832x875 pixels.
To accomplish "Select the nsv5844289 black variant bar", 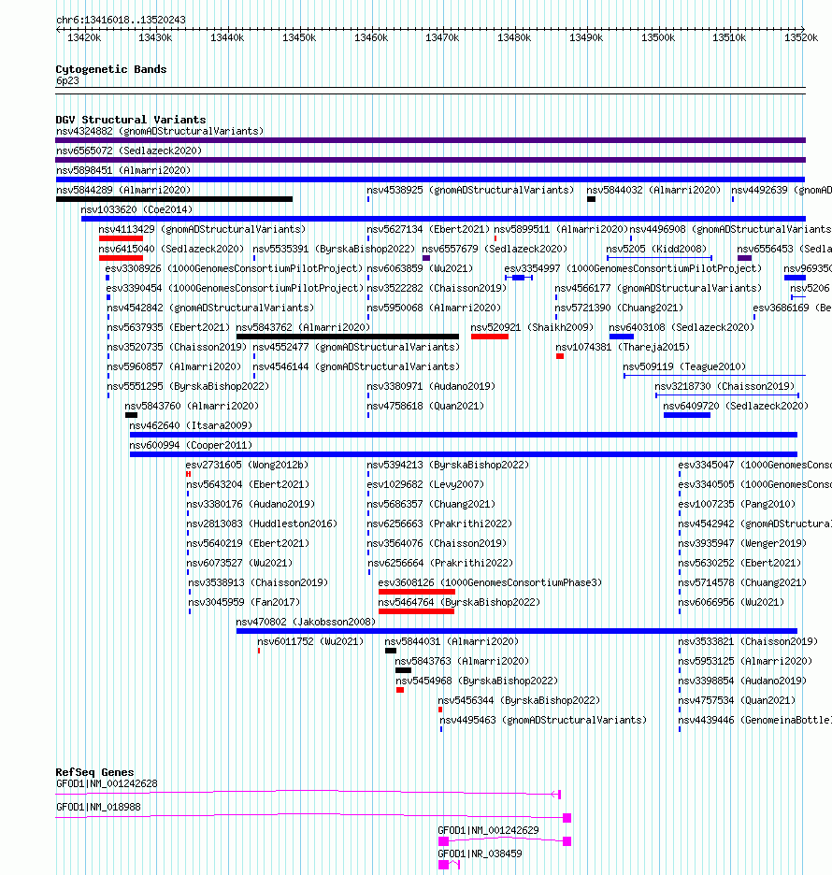I will [174, 199].
